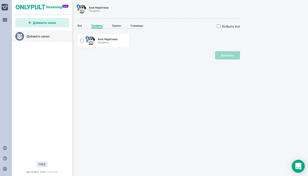Image resolution: width=308 pixels, height=176 pixels.
Task: Switch to the Все tab
Action: click(x=80, y=26)
